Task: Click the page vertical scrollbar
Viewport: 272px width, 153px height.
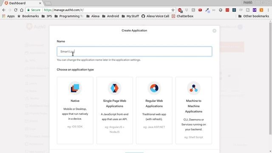Action: tap(270, 78)
